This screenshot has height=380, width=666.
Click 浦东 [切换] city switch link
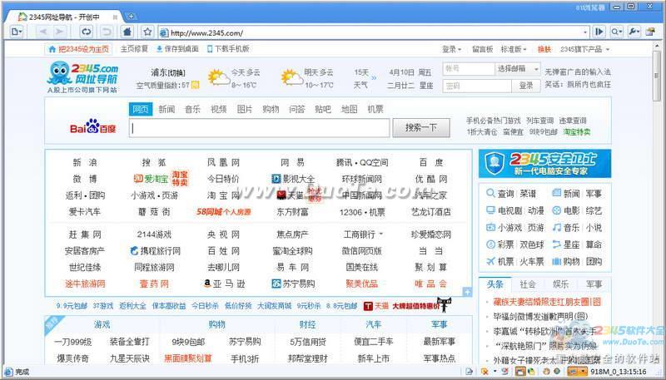point(168,72)
